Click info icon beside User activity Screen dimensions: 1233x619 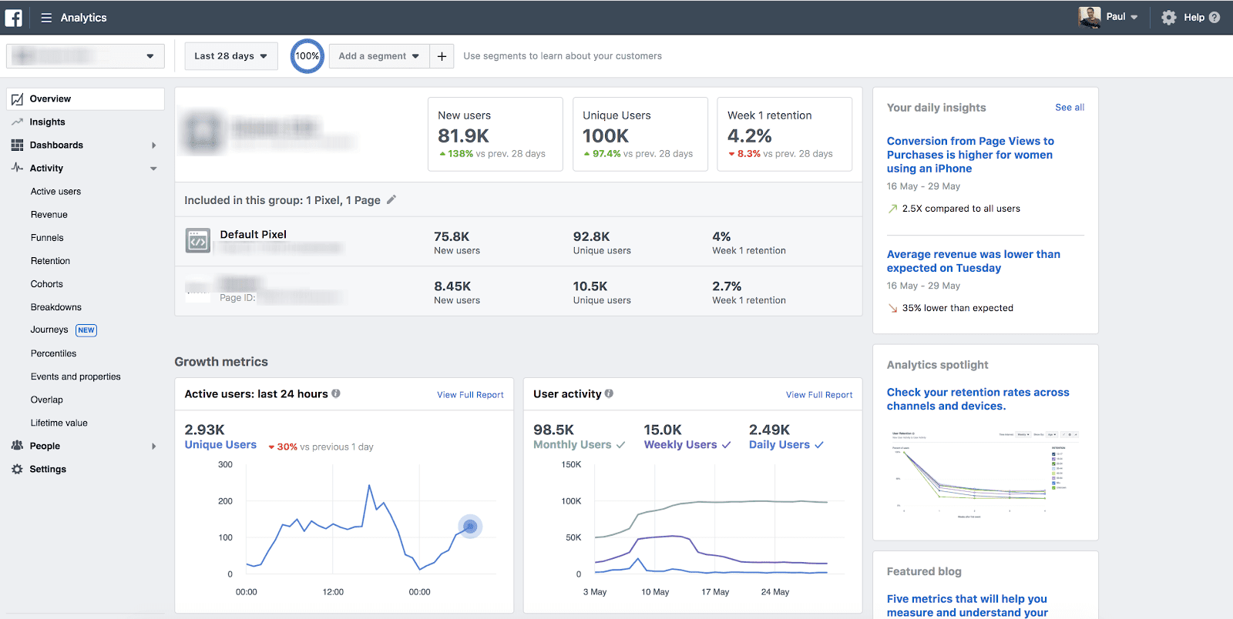pyautogui.click(x=609, y=393)
